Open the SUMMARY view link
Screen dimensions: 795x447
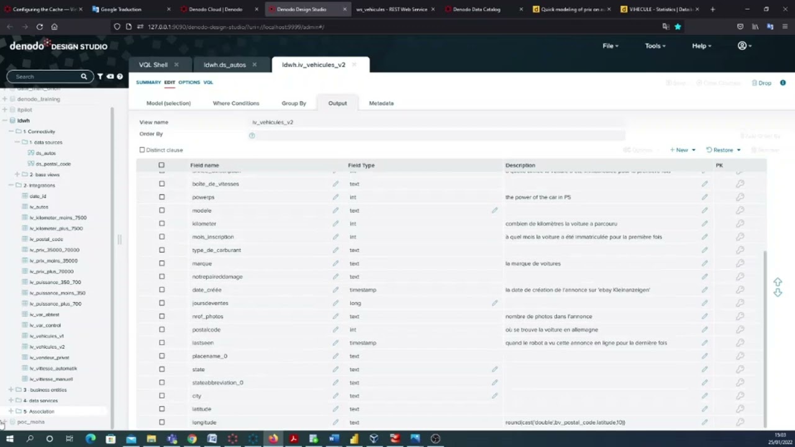pyautogui.click(x=148, y=82)
